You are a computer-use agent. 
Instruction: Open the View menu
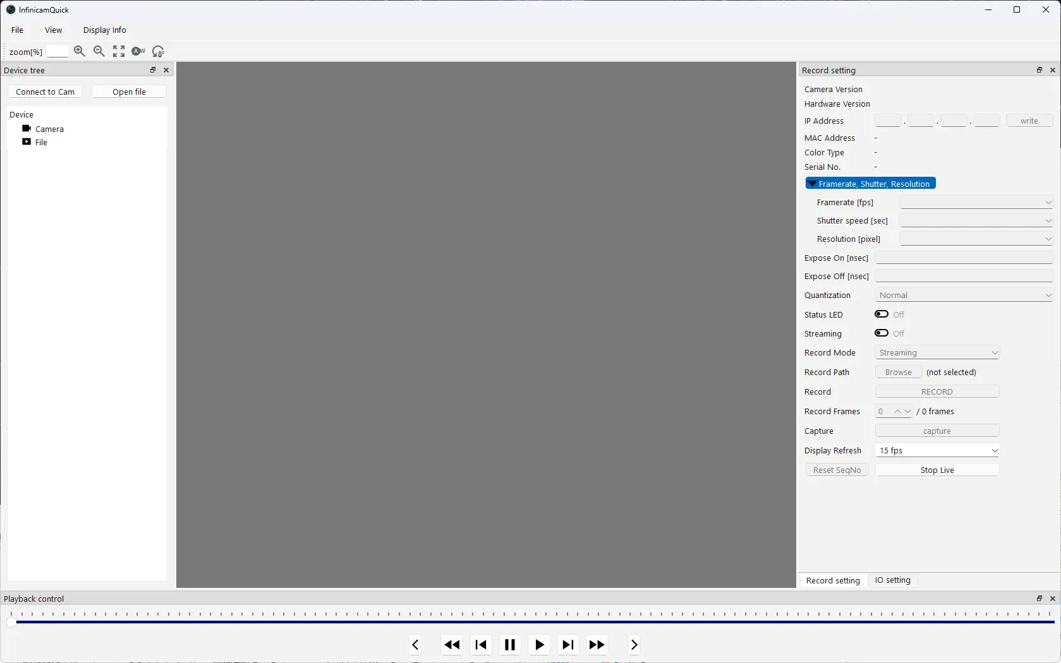click(54, 30)
